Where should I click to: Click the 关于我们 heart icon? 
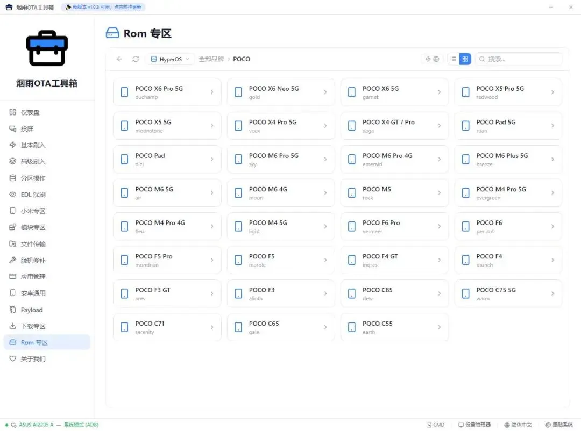[12, 358]
